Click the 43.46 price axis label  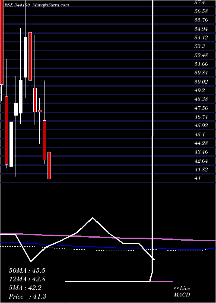201,152
